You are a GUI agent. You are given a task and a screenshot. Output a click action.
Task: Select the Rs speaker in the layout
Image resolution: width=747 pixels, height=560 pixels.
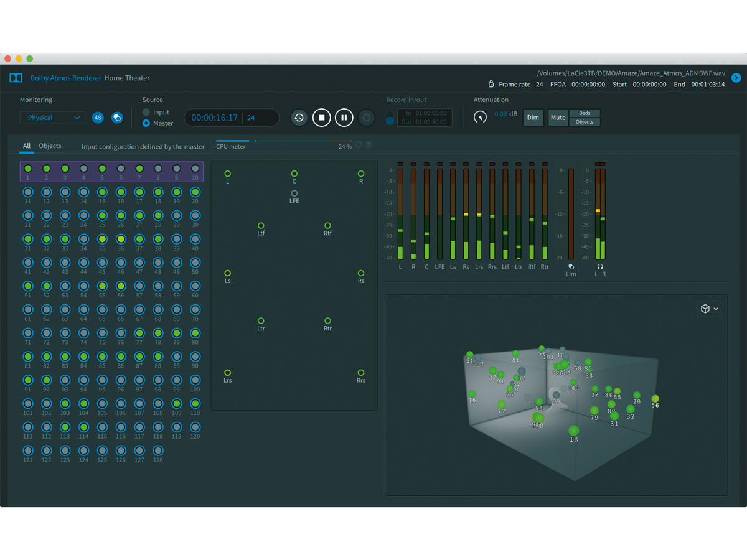[x=361, y=273]
